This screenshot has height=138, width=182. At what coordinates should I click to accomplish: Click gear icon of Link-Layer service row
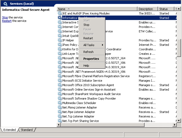pyautogui.click(x=60, y=53)
